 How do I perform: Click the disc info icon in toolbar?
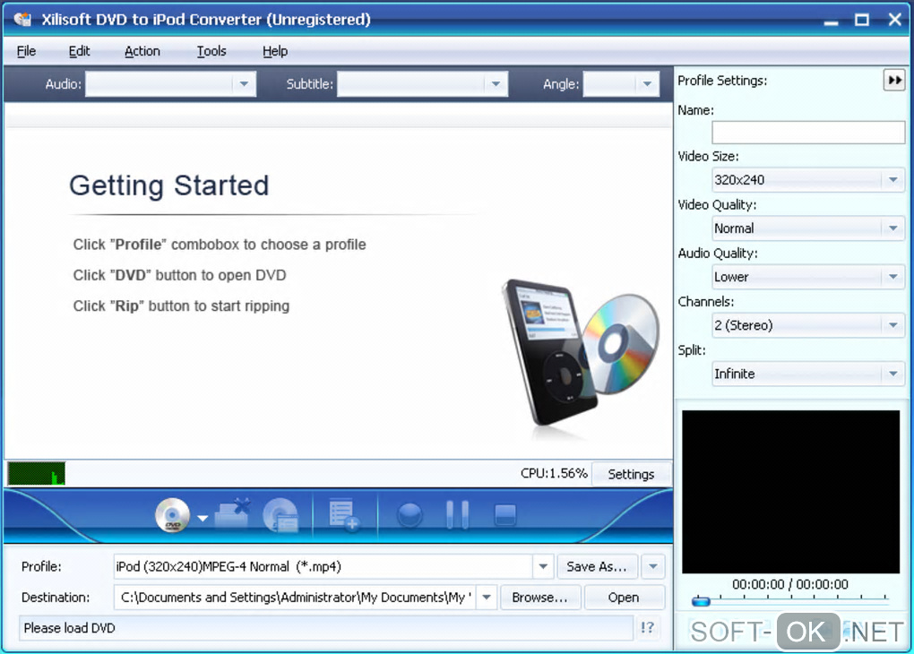coord(280,514)
